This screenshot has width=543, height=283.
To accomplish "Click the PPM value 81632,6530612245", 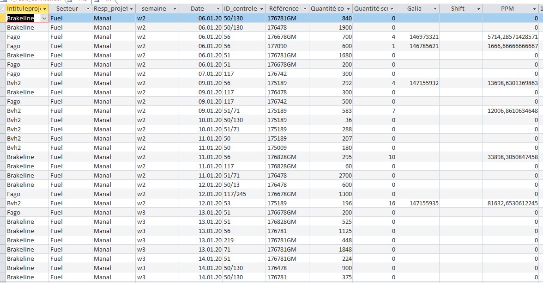I will tap(513, 203).
